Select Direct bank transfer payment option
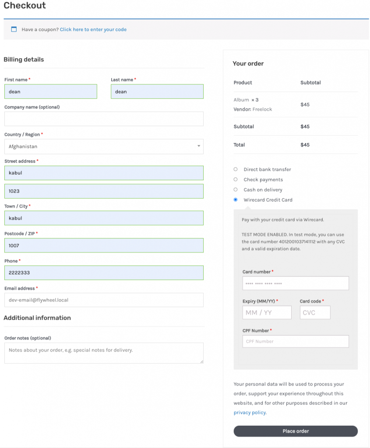 (x=235, y=169)
